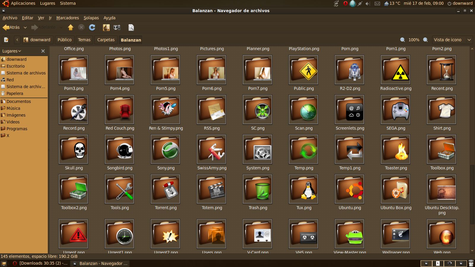Select the Toaster.png flame icon
475x267 pixels.
pos(396,149)
